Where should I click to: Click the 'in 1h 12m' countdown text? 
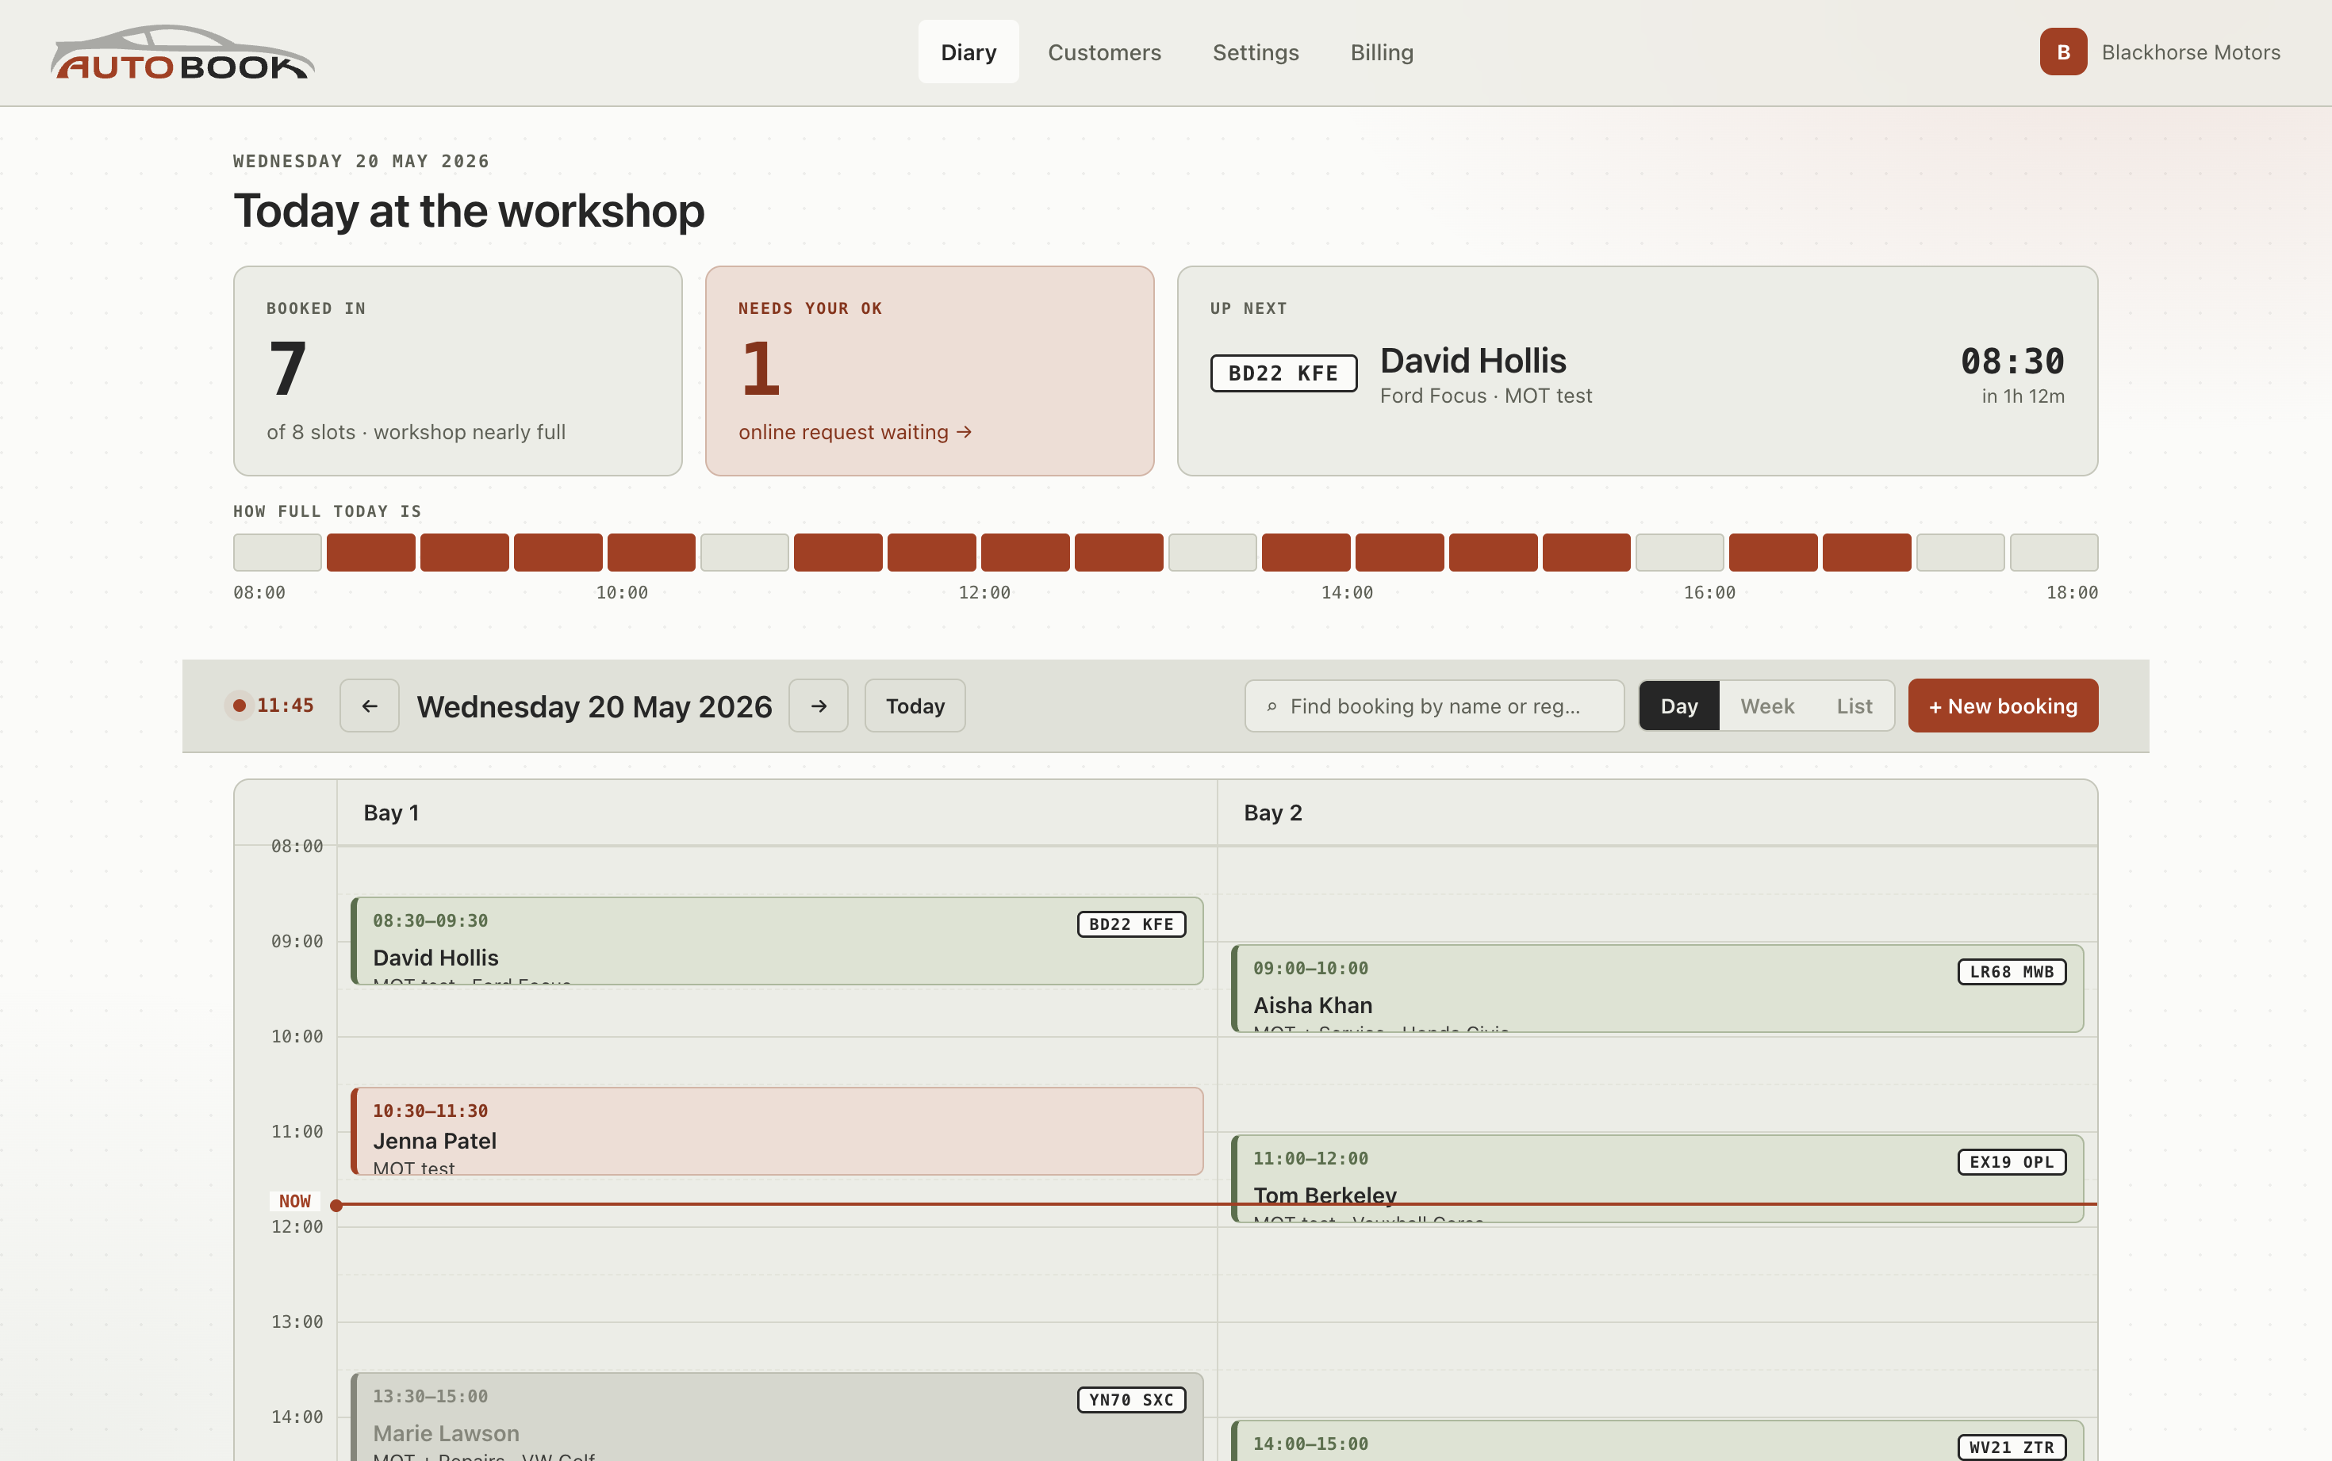coord(2023,396)
